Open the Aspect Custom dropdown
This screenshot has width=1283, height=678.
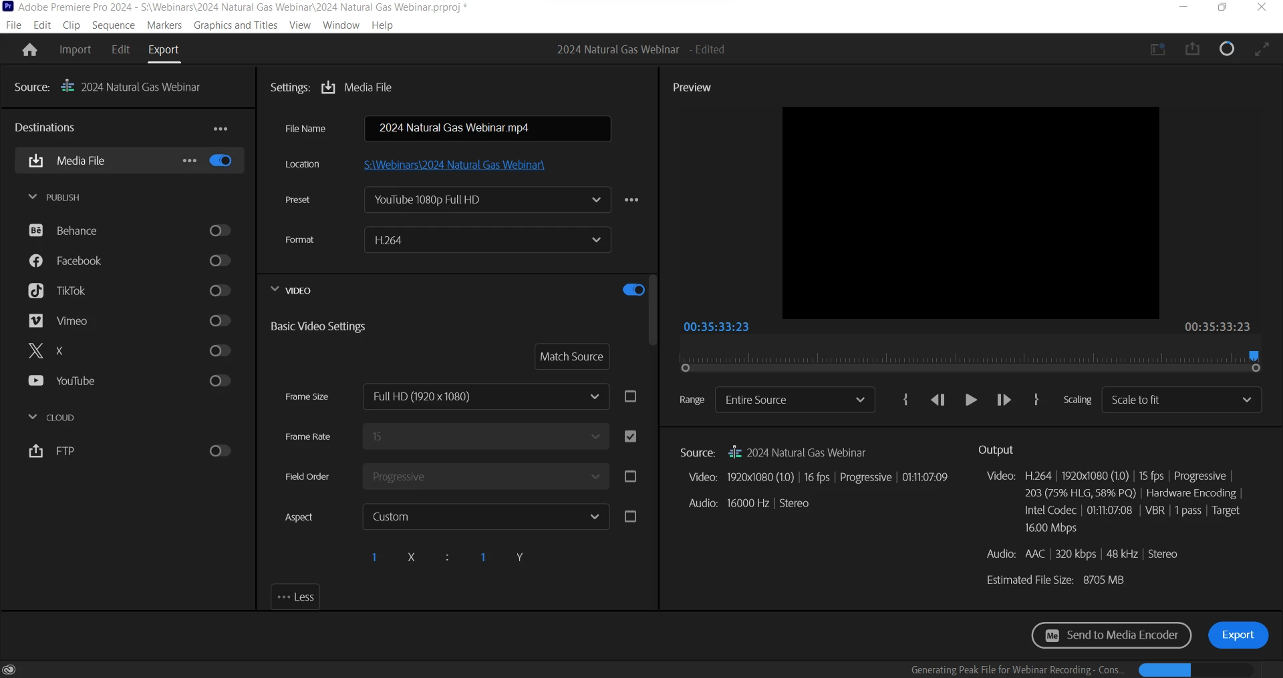[486, 517]
